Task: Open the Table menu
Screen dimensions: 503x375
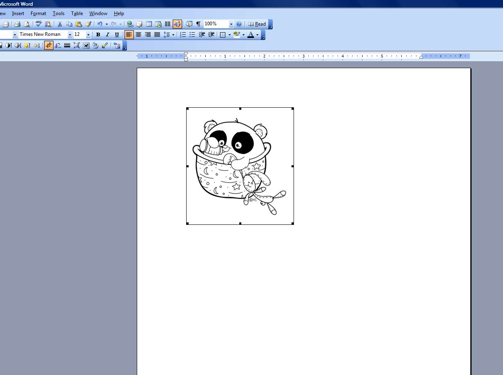Action: [77, 13]
